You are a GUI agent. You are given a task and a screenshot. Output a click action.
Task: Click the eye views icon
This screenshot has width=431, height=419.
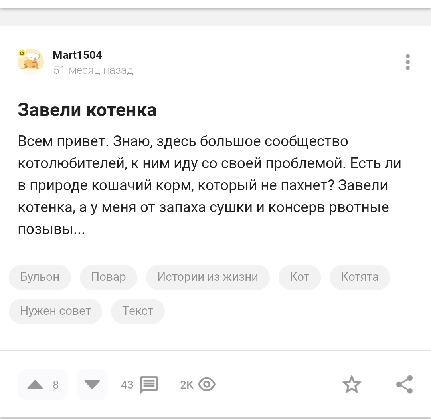pos(207,385)
